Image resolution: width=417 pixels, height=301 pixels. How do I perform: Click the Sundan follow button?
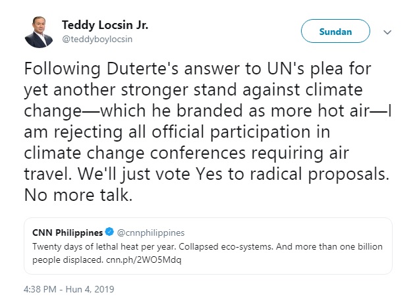point(335,31)
